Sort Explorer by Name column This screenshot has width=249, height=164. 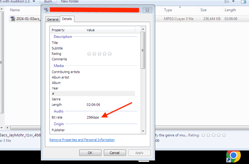click(15, 10)
